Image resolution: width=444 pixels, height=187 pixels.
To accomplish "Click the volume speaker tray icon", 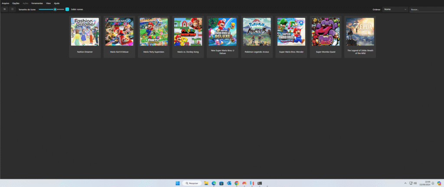I will coord(415,184).
